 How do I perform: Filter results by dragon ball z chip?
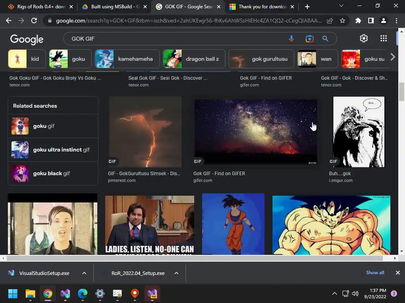[x=194, y=59]
